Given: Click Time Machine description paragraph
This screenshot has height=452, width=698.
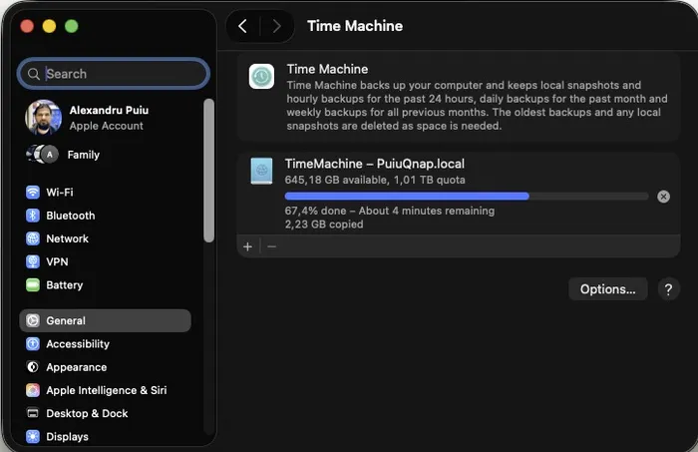Looking at the screenshot, I should pos(477,105).
